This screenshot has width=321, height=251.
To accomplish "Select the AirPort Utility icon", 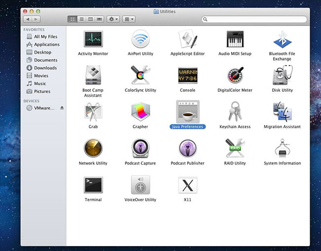I will [x=140, y=39].
